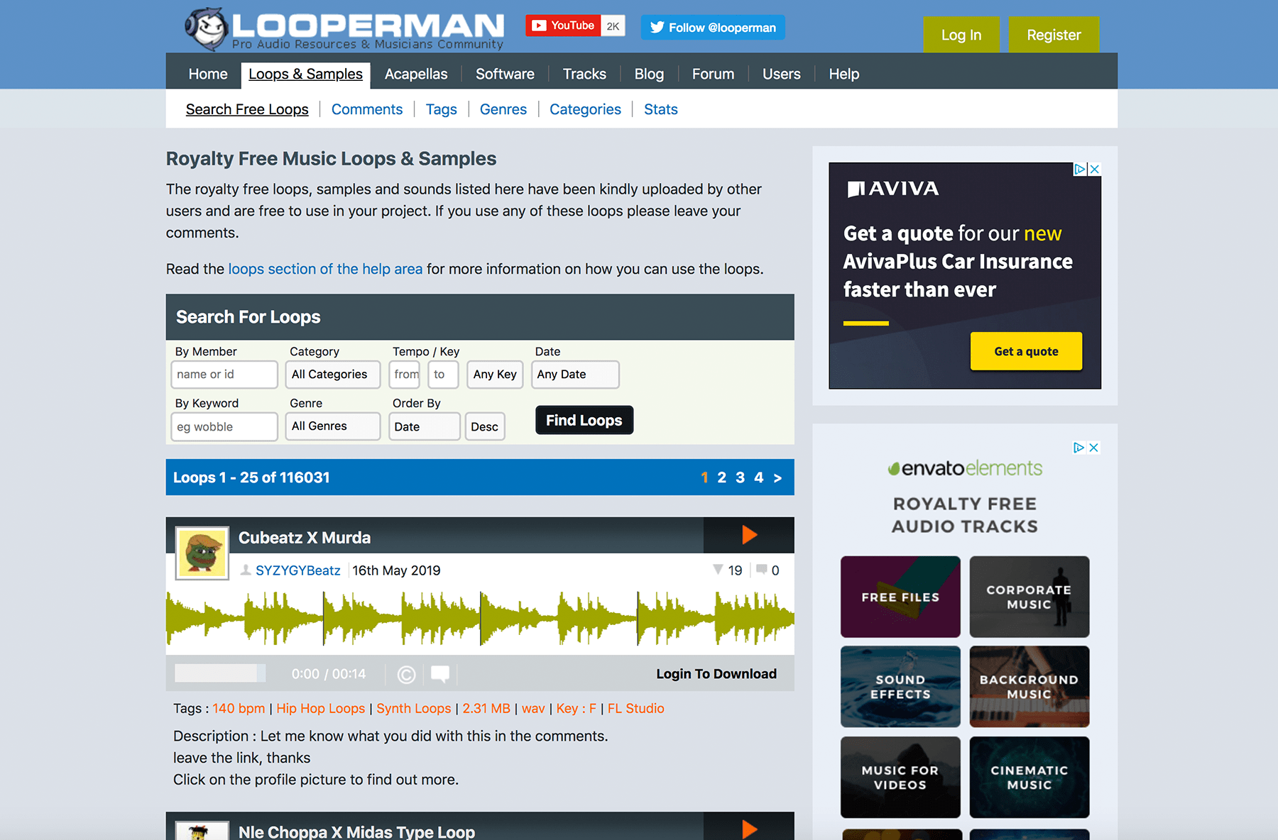Open the Categories sub-tab
Screen dimensions: 1278x840
tap(585, 109)
